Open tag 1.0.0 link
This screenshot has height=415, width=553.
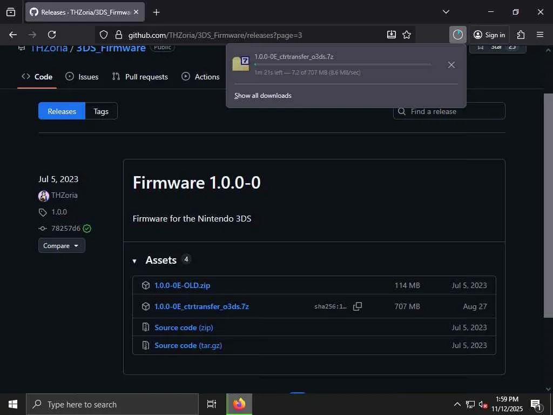[59, 212]
